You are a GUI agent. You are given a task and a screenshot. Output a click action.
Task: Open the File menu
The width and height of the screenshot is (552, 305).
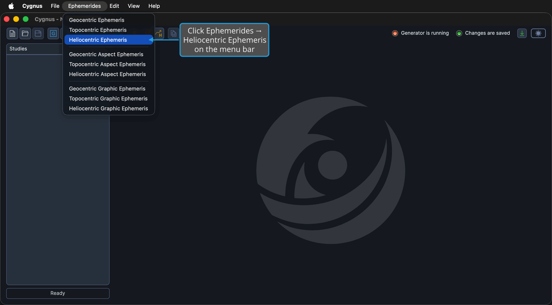(x=55, y=6)
